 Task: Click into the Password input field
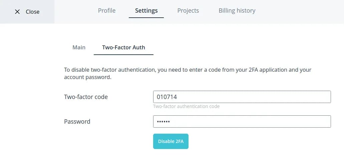tap(242, 122)
